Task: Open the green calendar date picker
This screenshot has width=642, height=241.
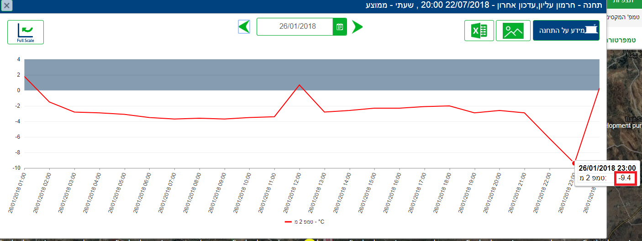Action: pos(340,27)
